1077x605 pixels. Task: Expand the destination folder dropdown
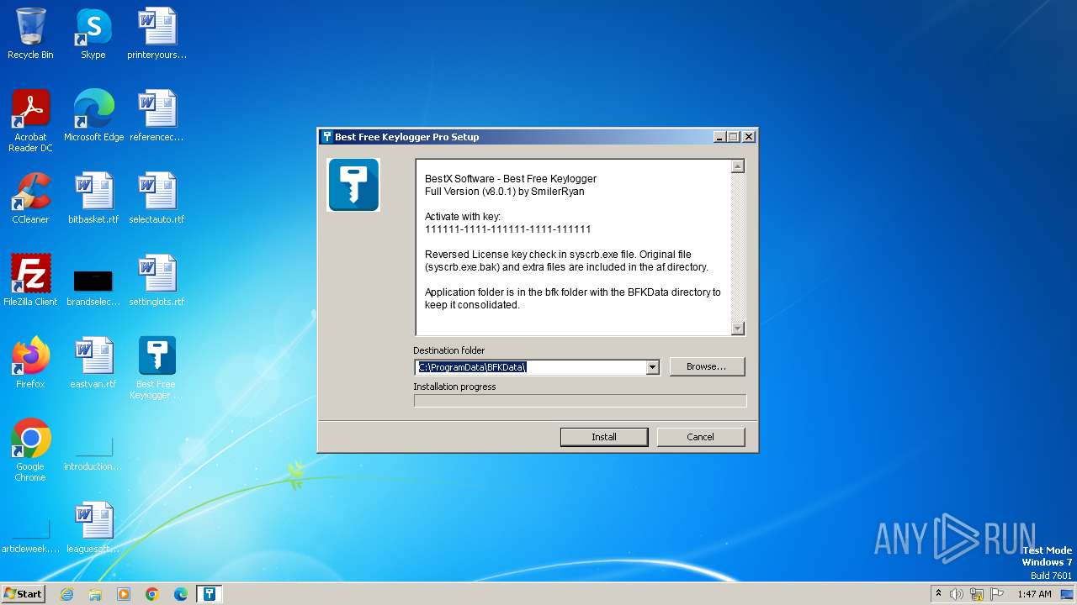coord(652,367)
